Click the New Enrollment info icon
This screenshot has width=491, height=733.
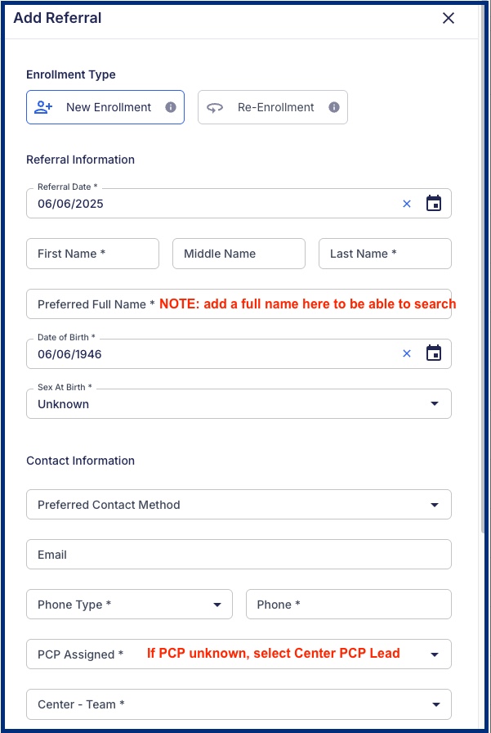[171, 107]
